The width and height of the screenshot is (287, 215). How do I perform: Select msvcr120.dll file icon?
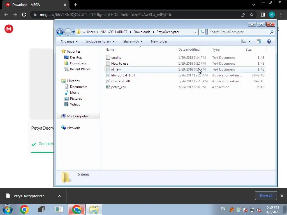tap(108, 81)
